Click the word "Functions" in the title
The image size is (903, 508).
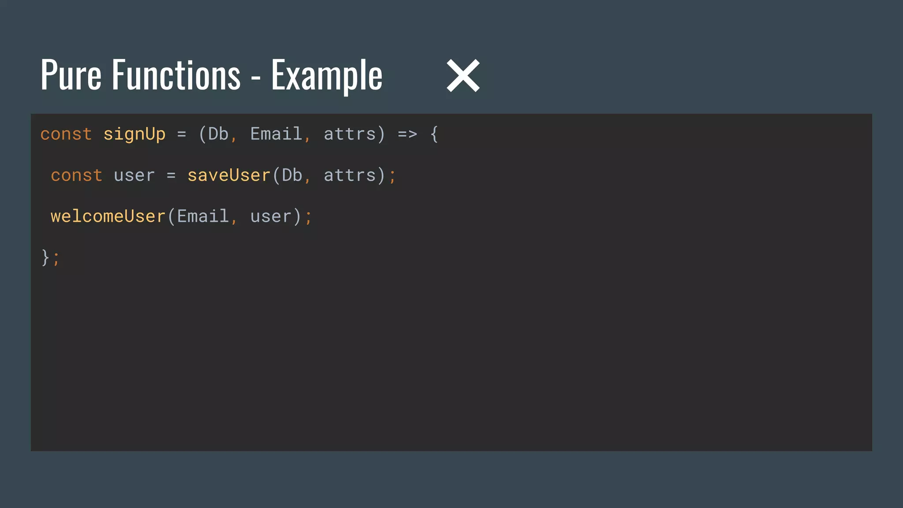point(176,75)
